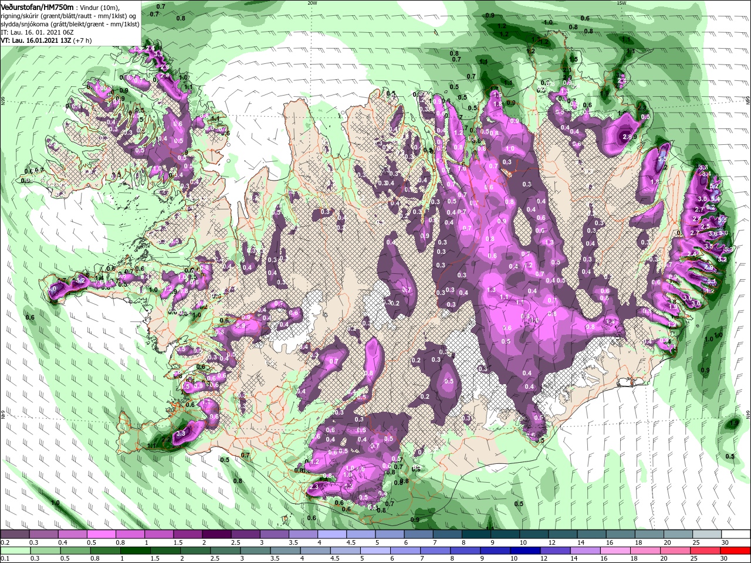The width and height of the screenshot is (751, 563).
Task: Pick the light pink 16 rain scale swatch
Action: tap(615, 551)
